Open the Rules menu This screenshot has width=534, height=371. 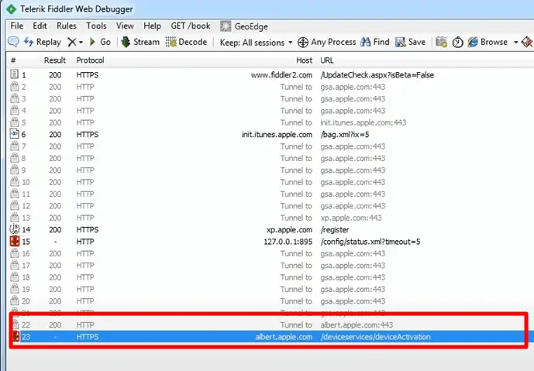pyautogui.click(x=67, y=26)
